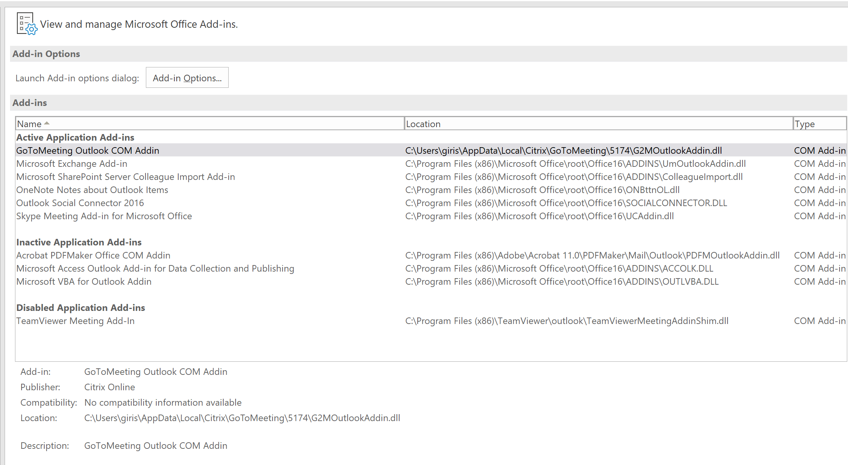Click the UCAddin.dll location path
The height and width of the screenshot is (465, 848).
pos(540,216)
